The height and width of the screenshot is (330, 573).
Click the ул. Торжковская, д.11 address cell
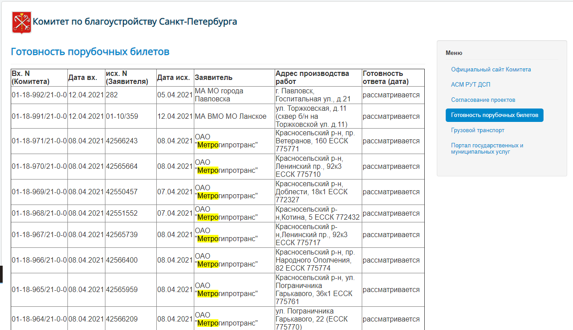311,116
